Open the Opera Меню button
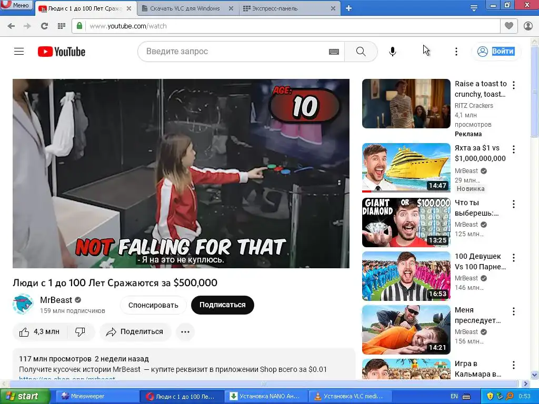 (x=16, y=5)
